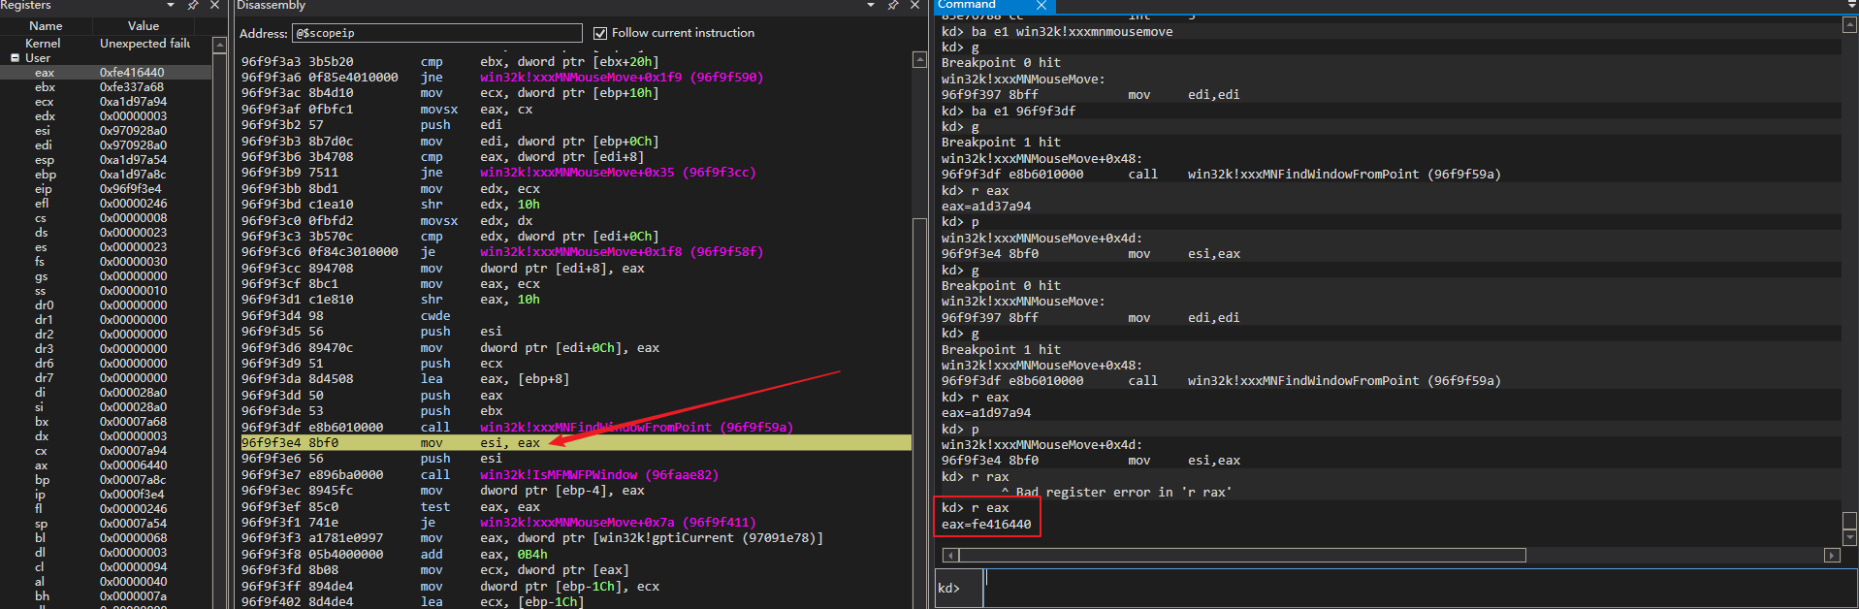Click the Command horizontal scrollbar left arrow
This screenshot has height=609, width=1859.
(x=950, y=556)
